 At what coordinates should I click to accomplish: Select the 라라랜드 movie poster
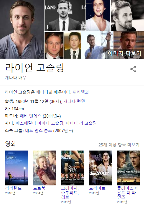(17, 168)
